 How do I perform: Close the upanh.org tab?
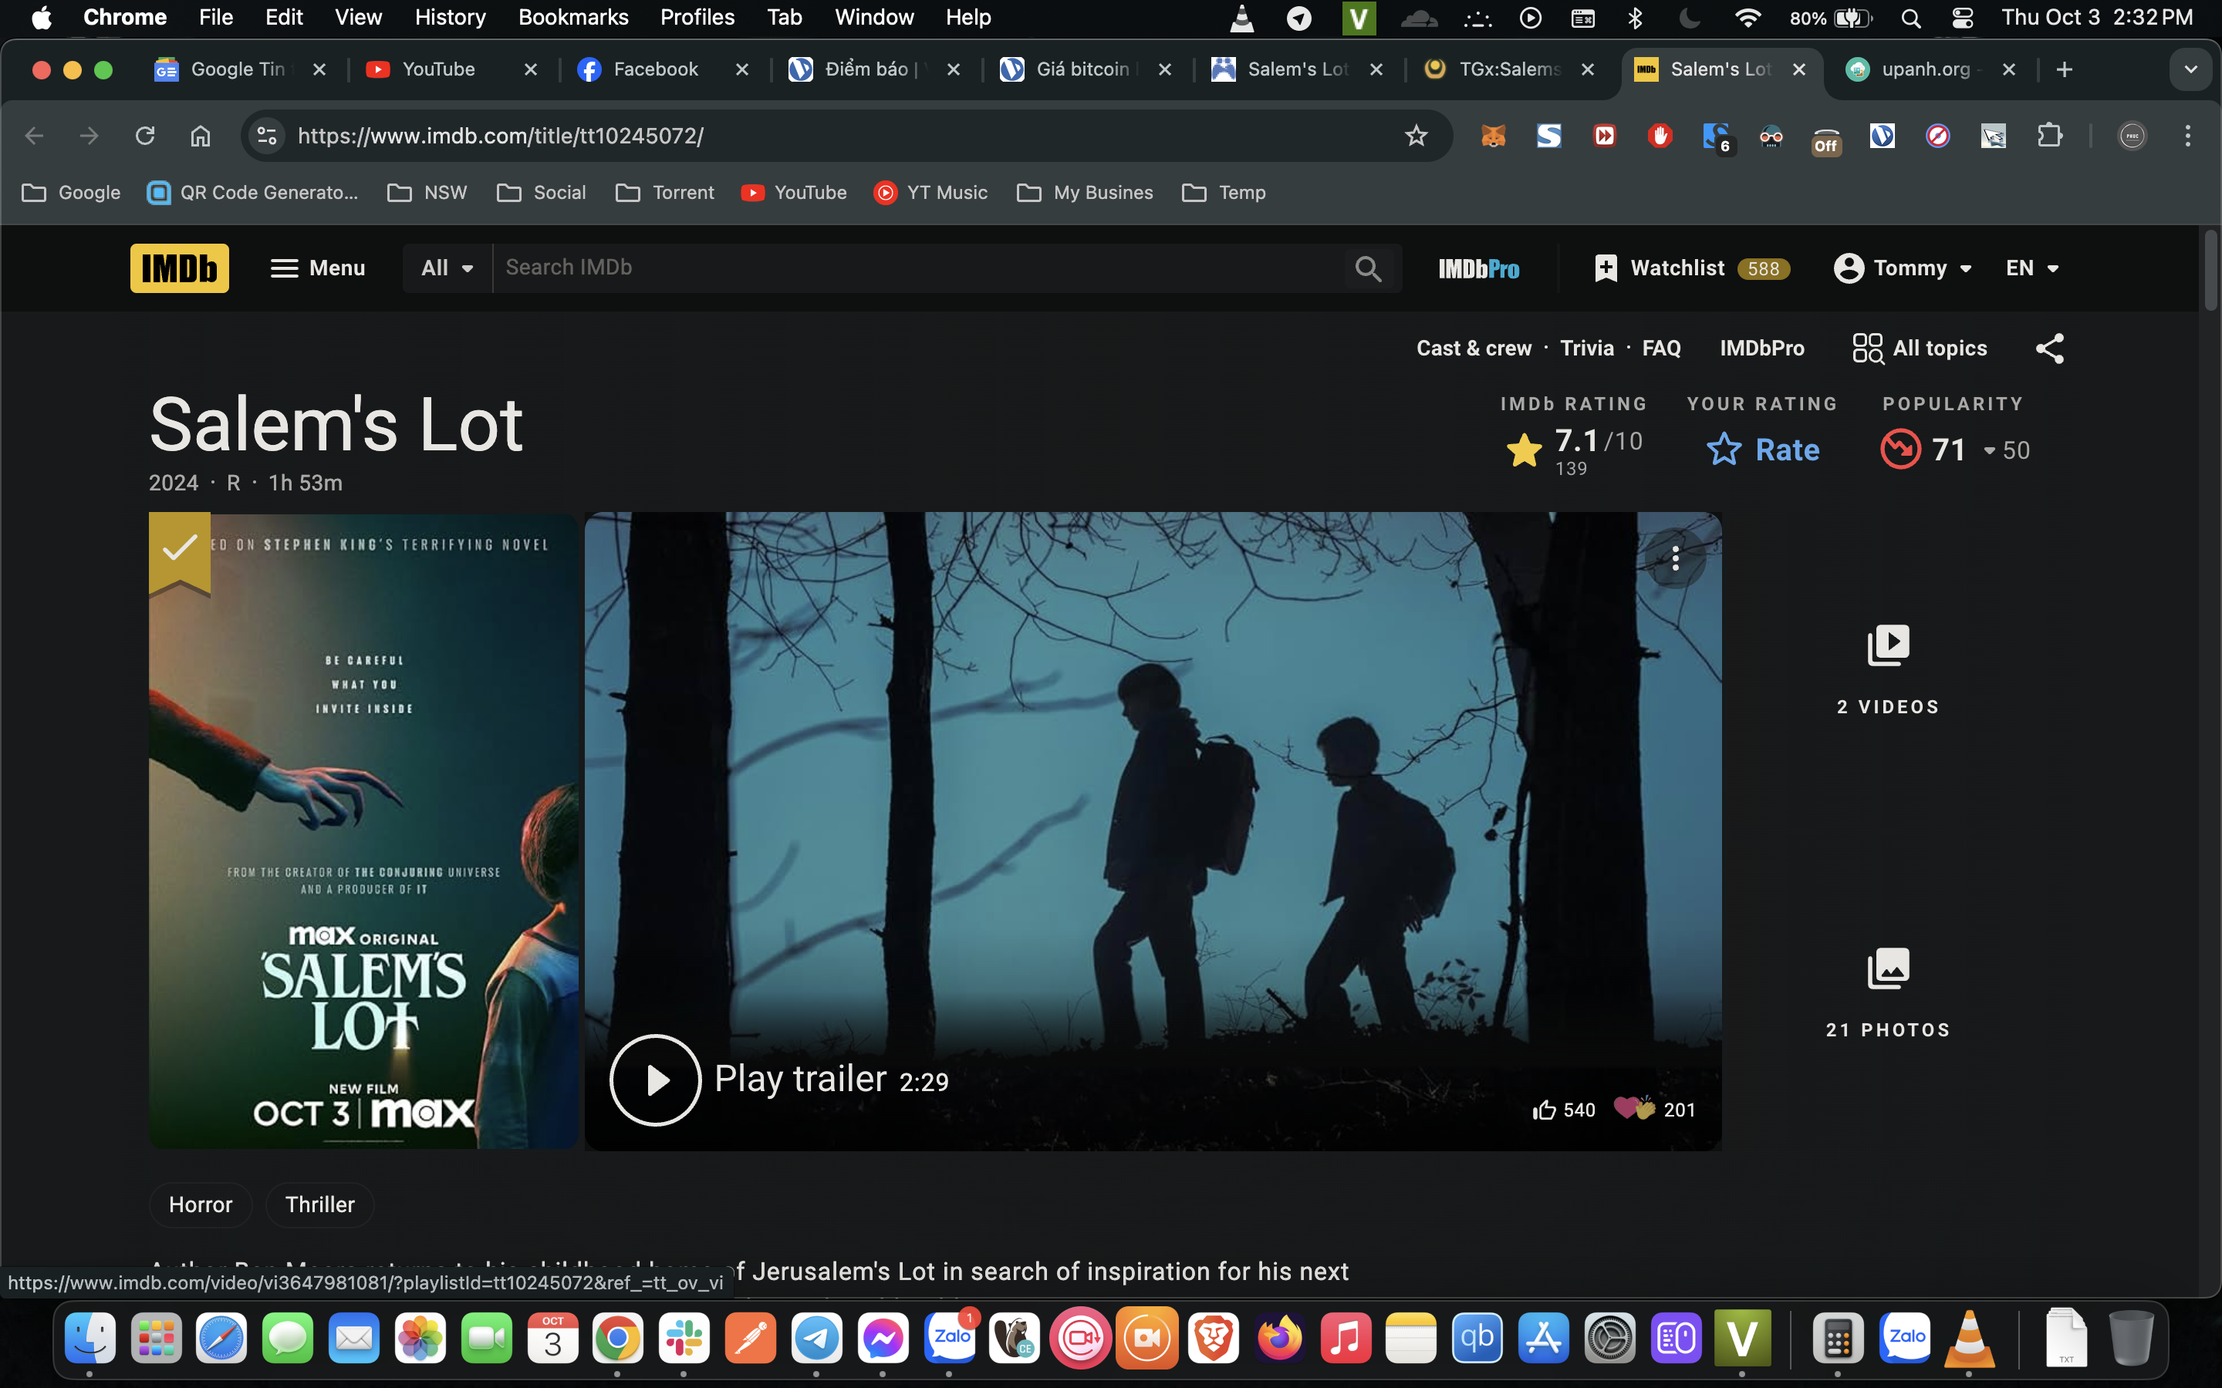coord(2009,69)
